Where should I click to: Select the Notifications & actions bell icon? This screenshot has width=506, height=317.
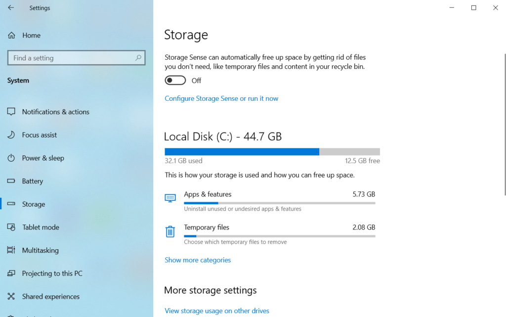pos(11,112)
